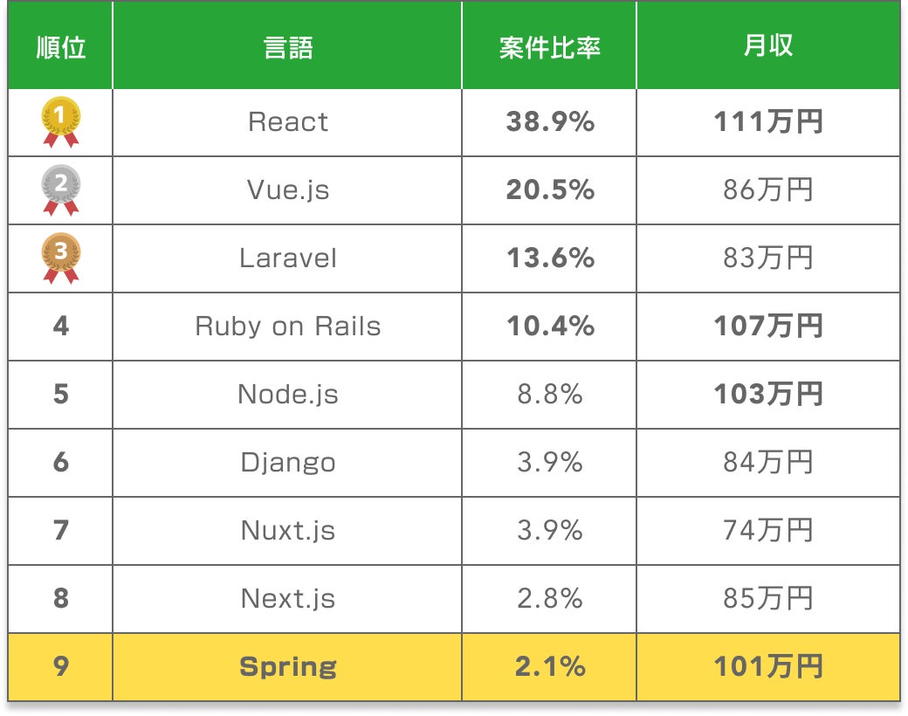908x716 pixels.
Task: Click the 案件比率 column header
Action: (x=550, y=47)
